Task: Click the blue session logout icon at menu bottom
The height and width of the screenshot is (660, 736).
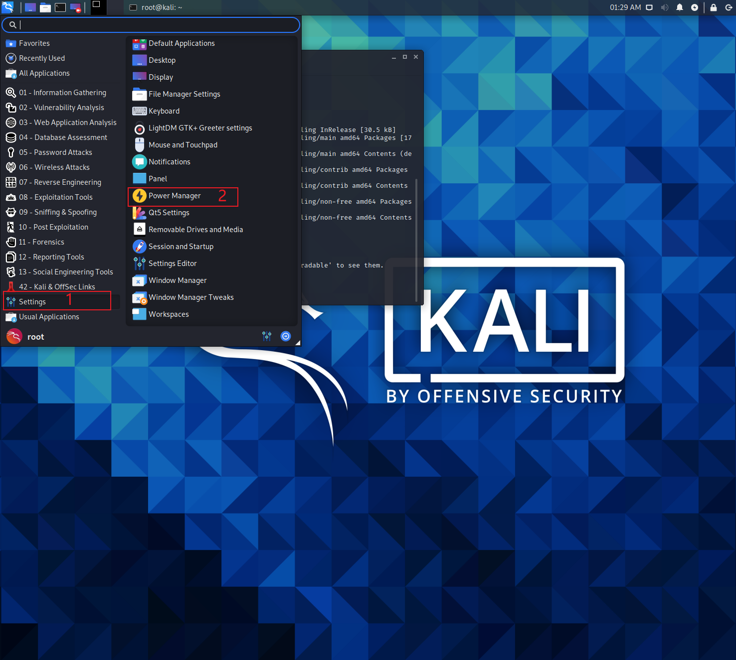Action: (286, 336)
